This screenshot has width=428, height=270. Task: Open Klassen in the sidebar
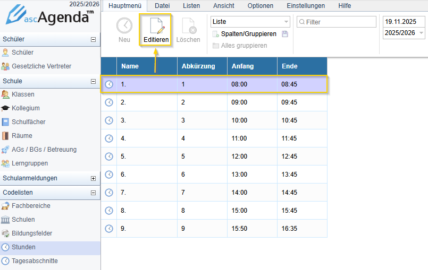[23, 94]
